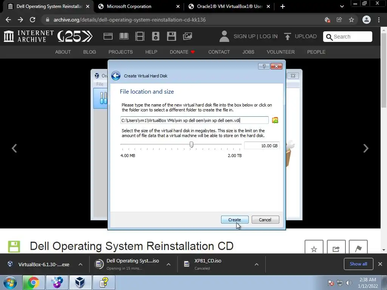Click the volume speaker icon in the system tray
Viewport: 387px width, 290px height.
coord(348,282)
